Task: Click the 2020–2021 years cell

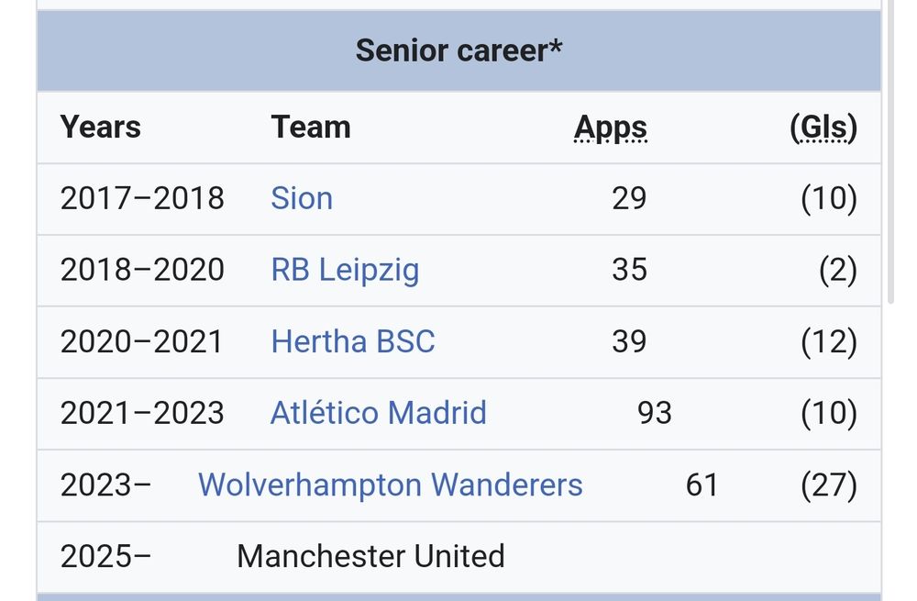Action: pyautogui.click(x=141, y=341)
